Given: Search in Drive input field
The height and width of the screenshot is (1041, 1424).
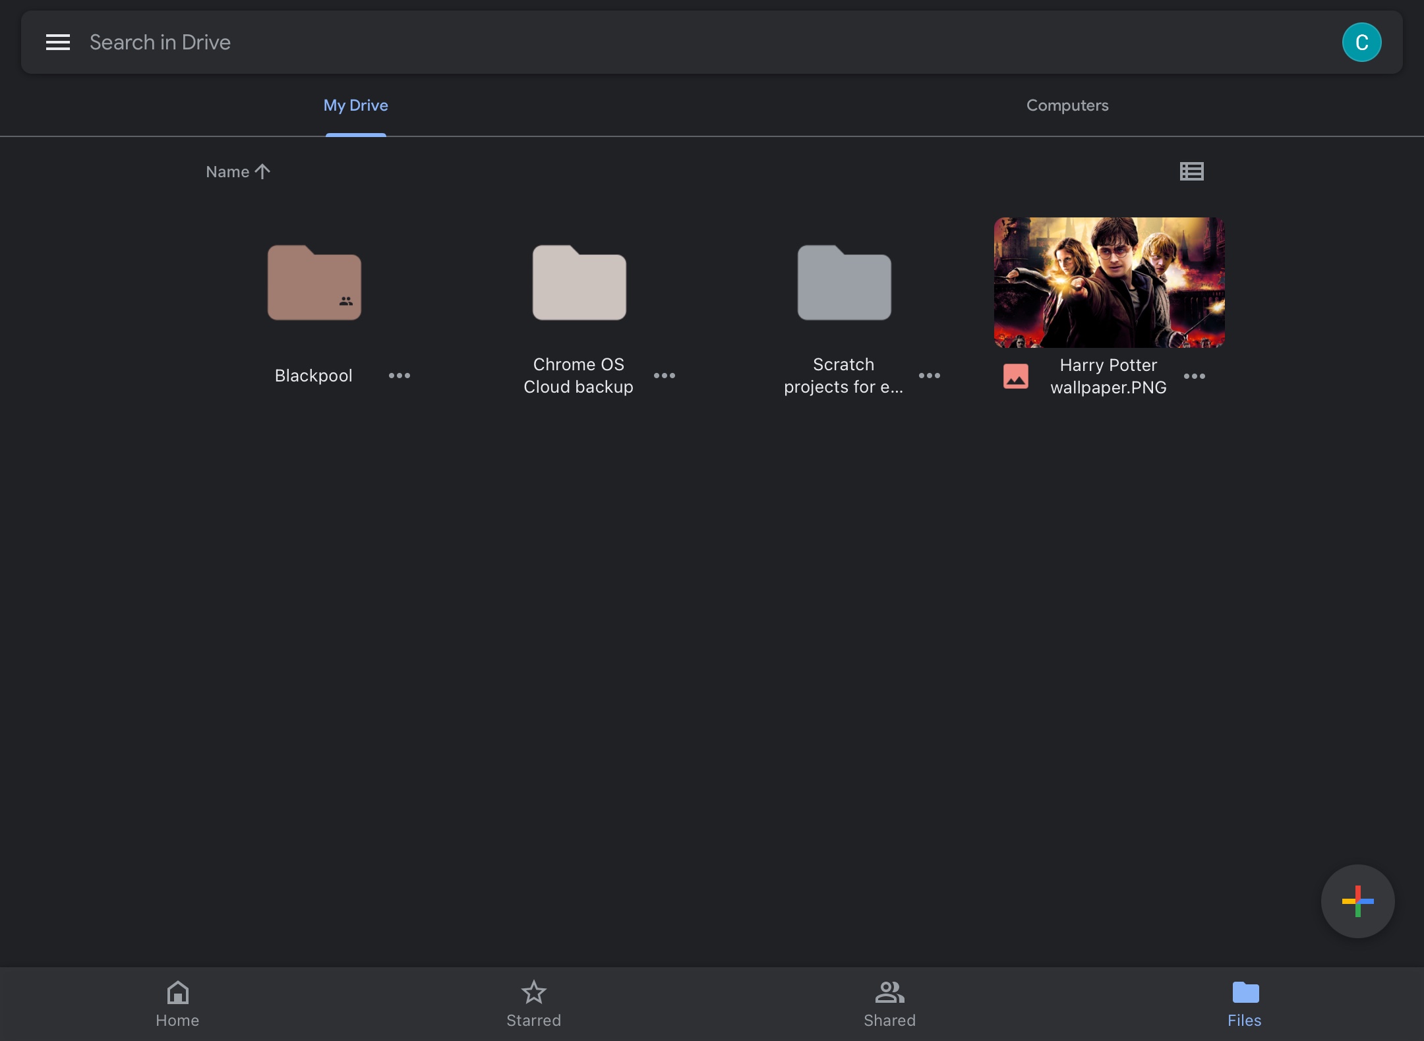Looking at the screenshot, I should point(712,41).
